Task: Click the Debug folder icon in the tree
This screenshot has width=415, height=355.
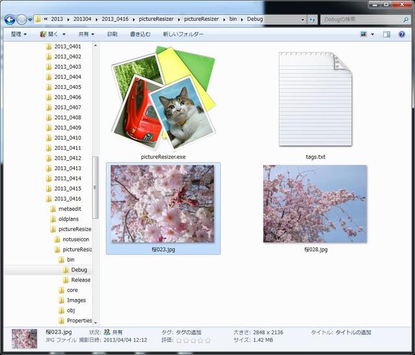Action: tap(66, 270)
